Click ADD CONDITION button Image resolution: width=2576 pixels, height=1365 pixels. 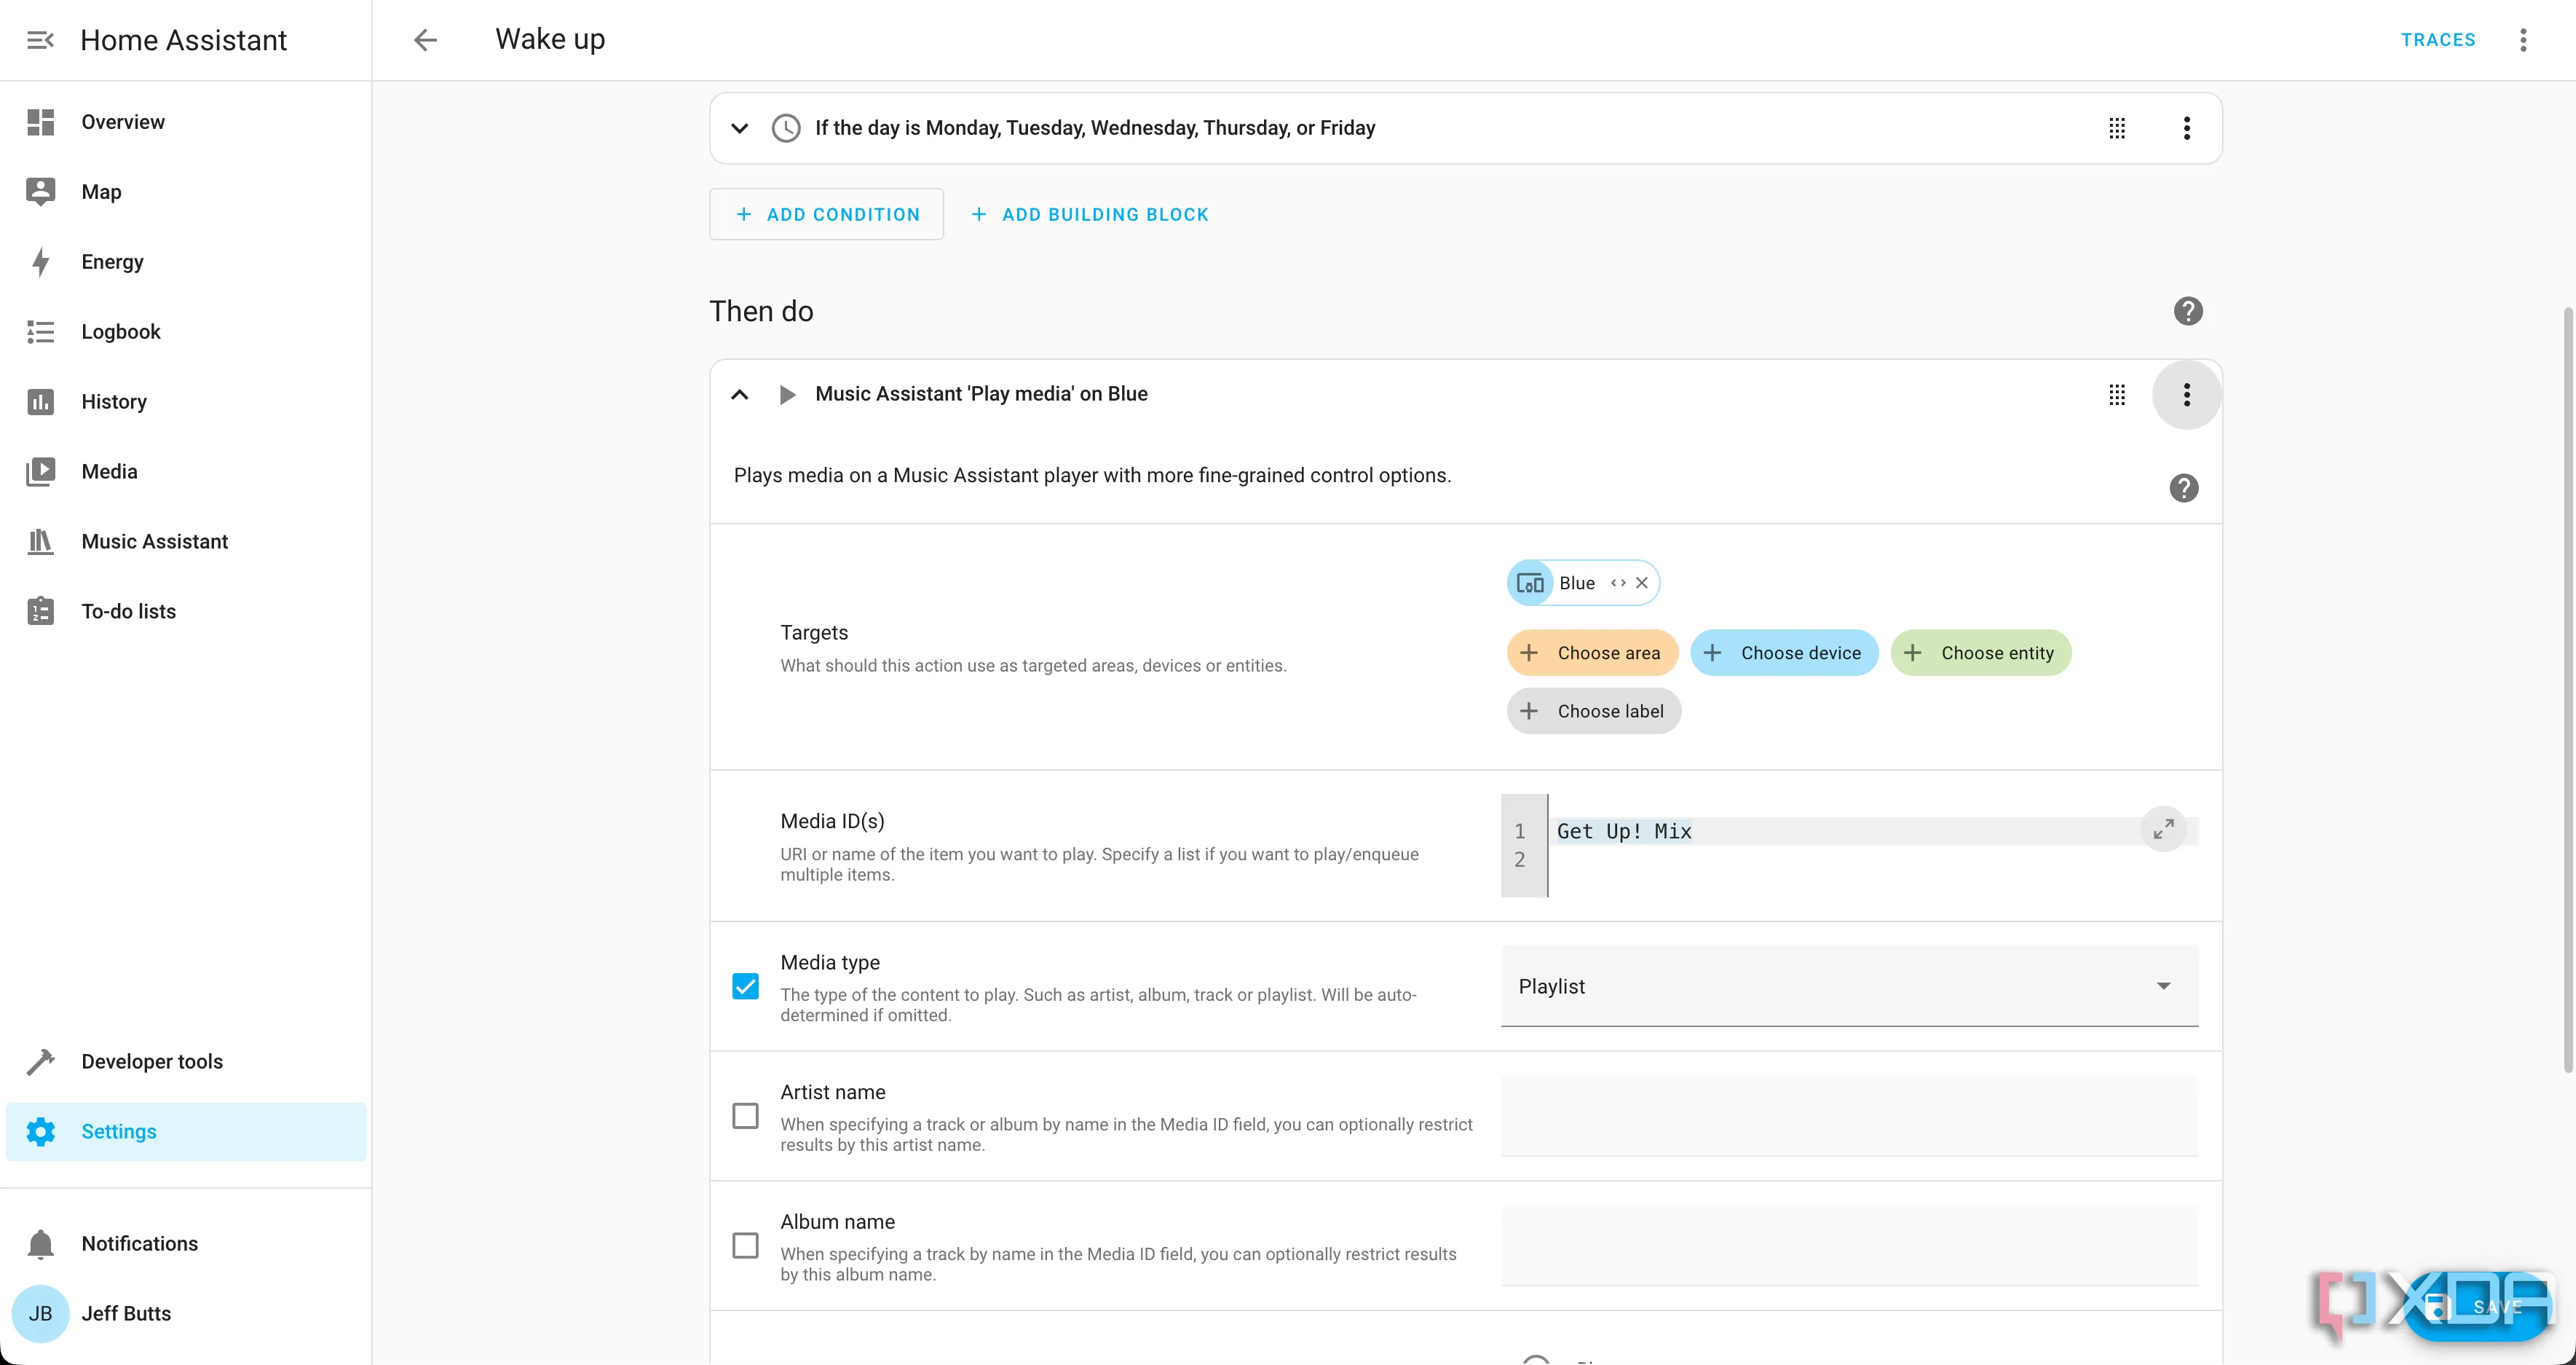(826, 214)
